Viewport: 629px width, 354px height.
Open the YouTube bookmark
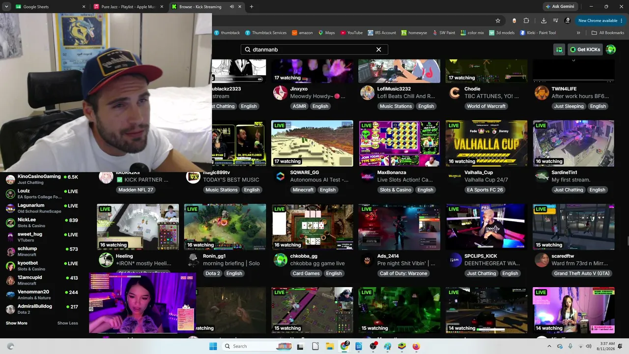(351, 33)
